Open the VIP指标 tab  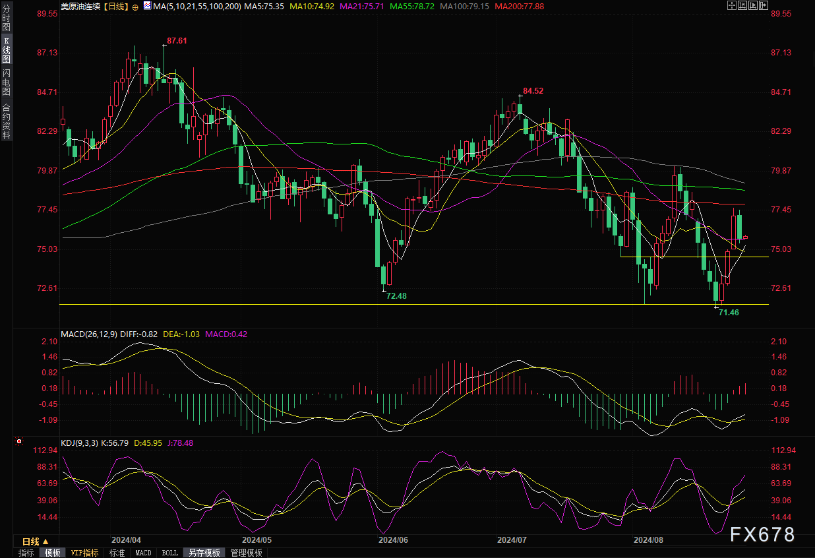[x=84, y=553]
